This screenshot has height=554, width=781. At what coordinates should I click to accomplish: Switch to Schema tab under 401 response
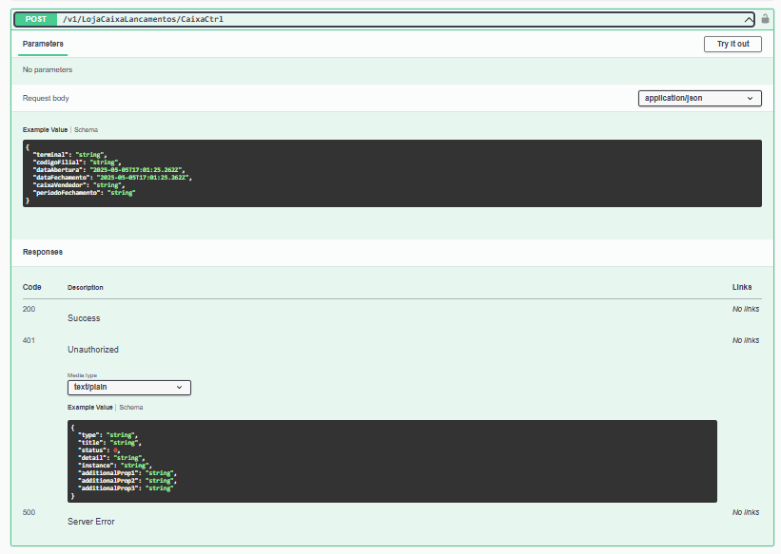click(130, 407)
